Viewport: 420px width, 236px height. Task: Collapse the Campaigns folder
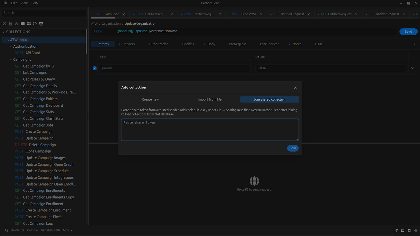click(x=11, y=60)
